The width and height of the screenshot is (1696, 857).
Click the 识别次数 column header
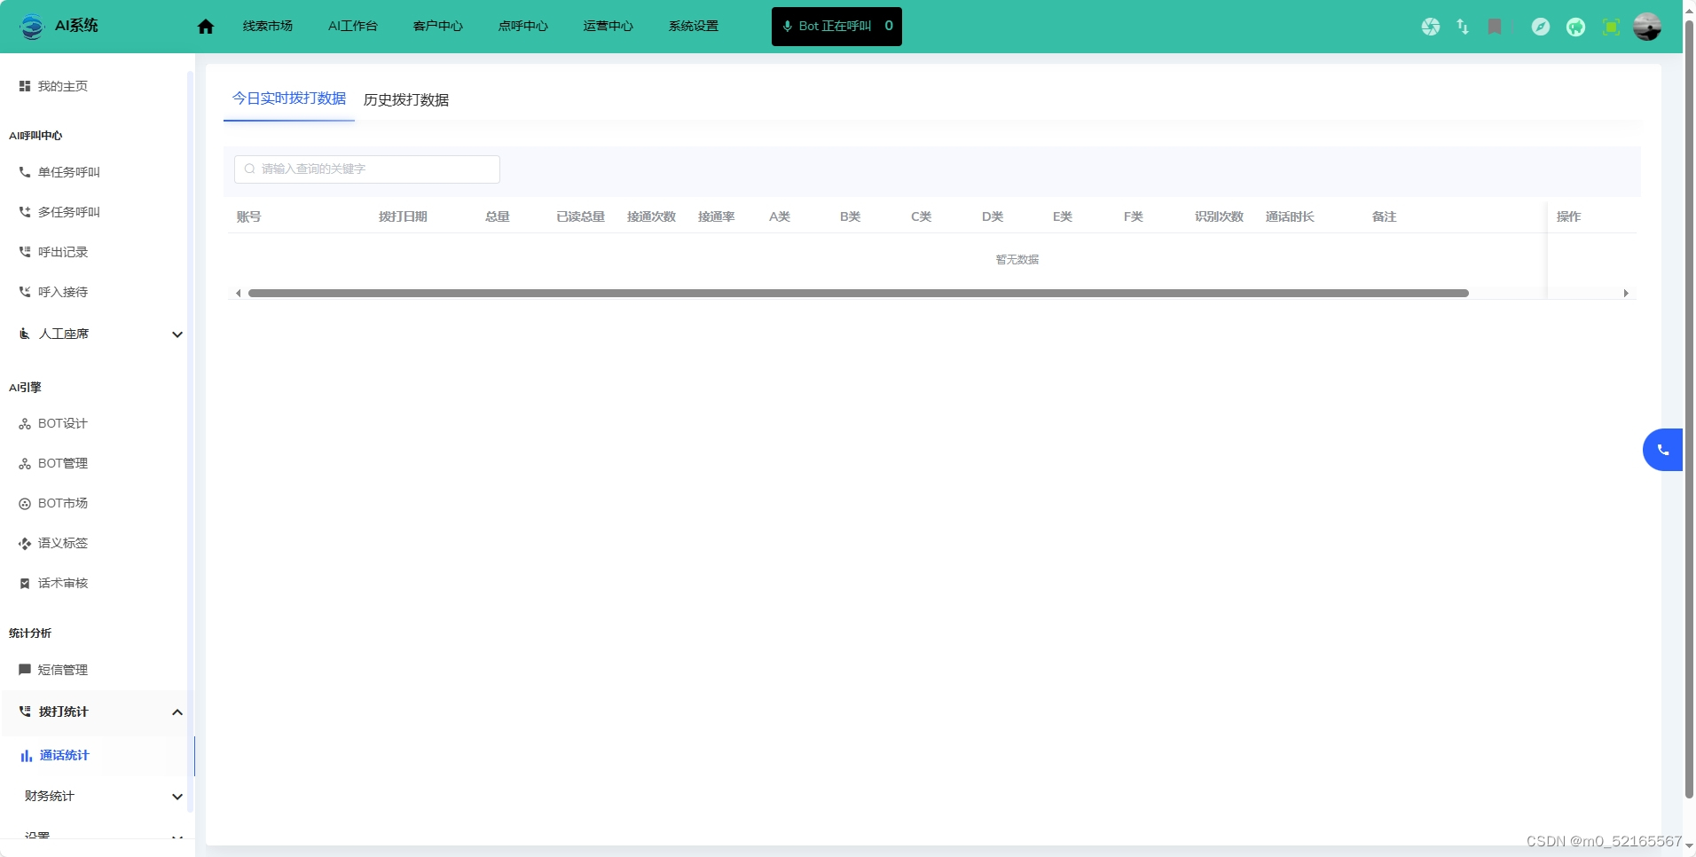(1219, 216)
